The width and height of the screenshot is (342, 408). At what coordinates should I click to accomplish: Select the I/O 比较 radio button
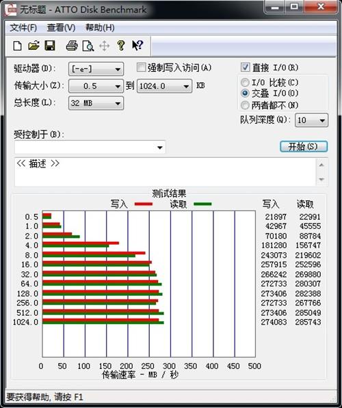[245, 83]
